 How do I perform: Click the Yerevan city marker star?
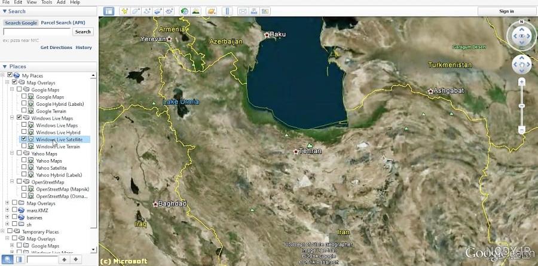pos(169,39)
